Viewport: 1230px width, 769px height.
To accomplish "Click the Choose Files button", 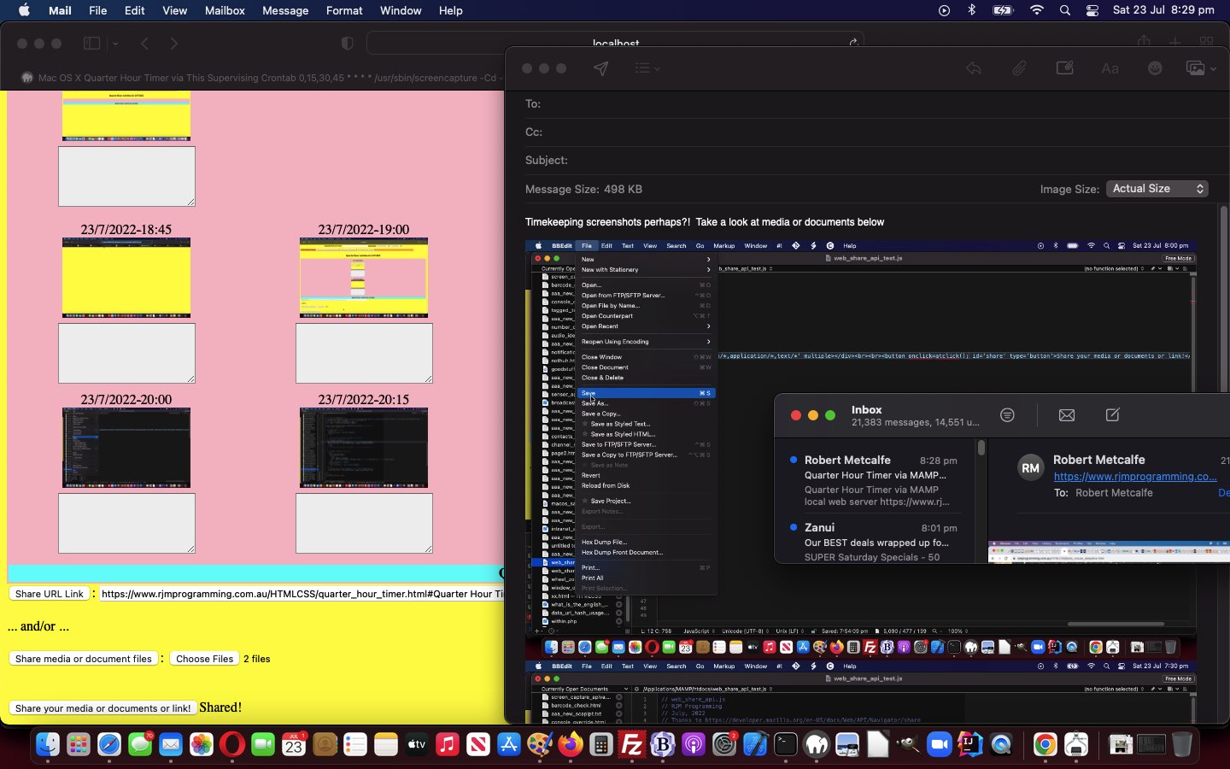I will coord(204,659).
